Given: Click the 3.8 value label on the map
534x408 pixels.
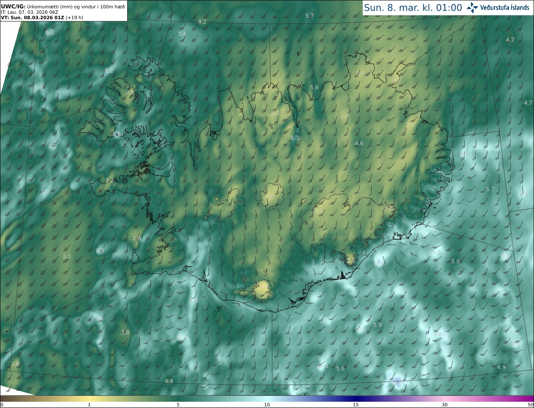Looking at the screenshot, I should coord(125,332).
